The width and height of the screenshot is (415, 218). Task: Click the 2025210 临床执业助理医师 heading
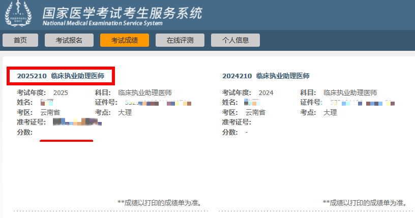coord(61,76)
